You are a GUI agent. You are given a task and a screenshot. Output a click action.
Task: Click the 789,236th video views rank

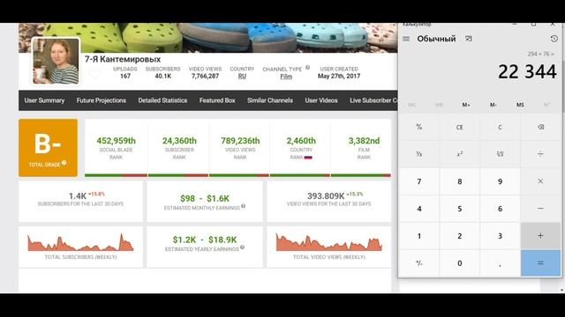[x=240, y=141]
